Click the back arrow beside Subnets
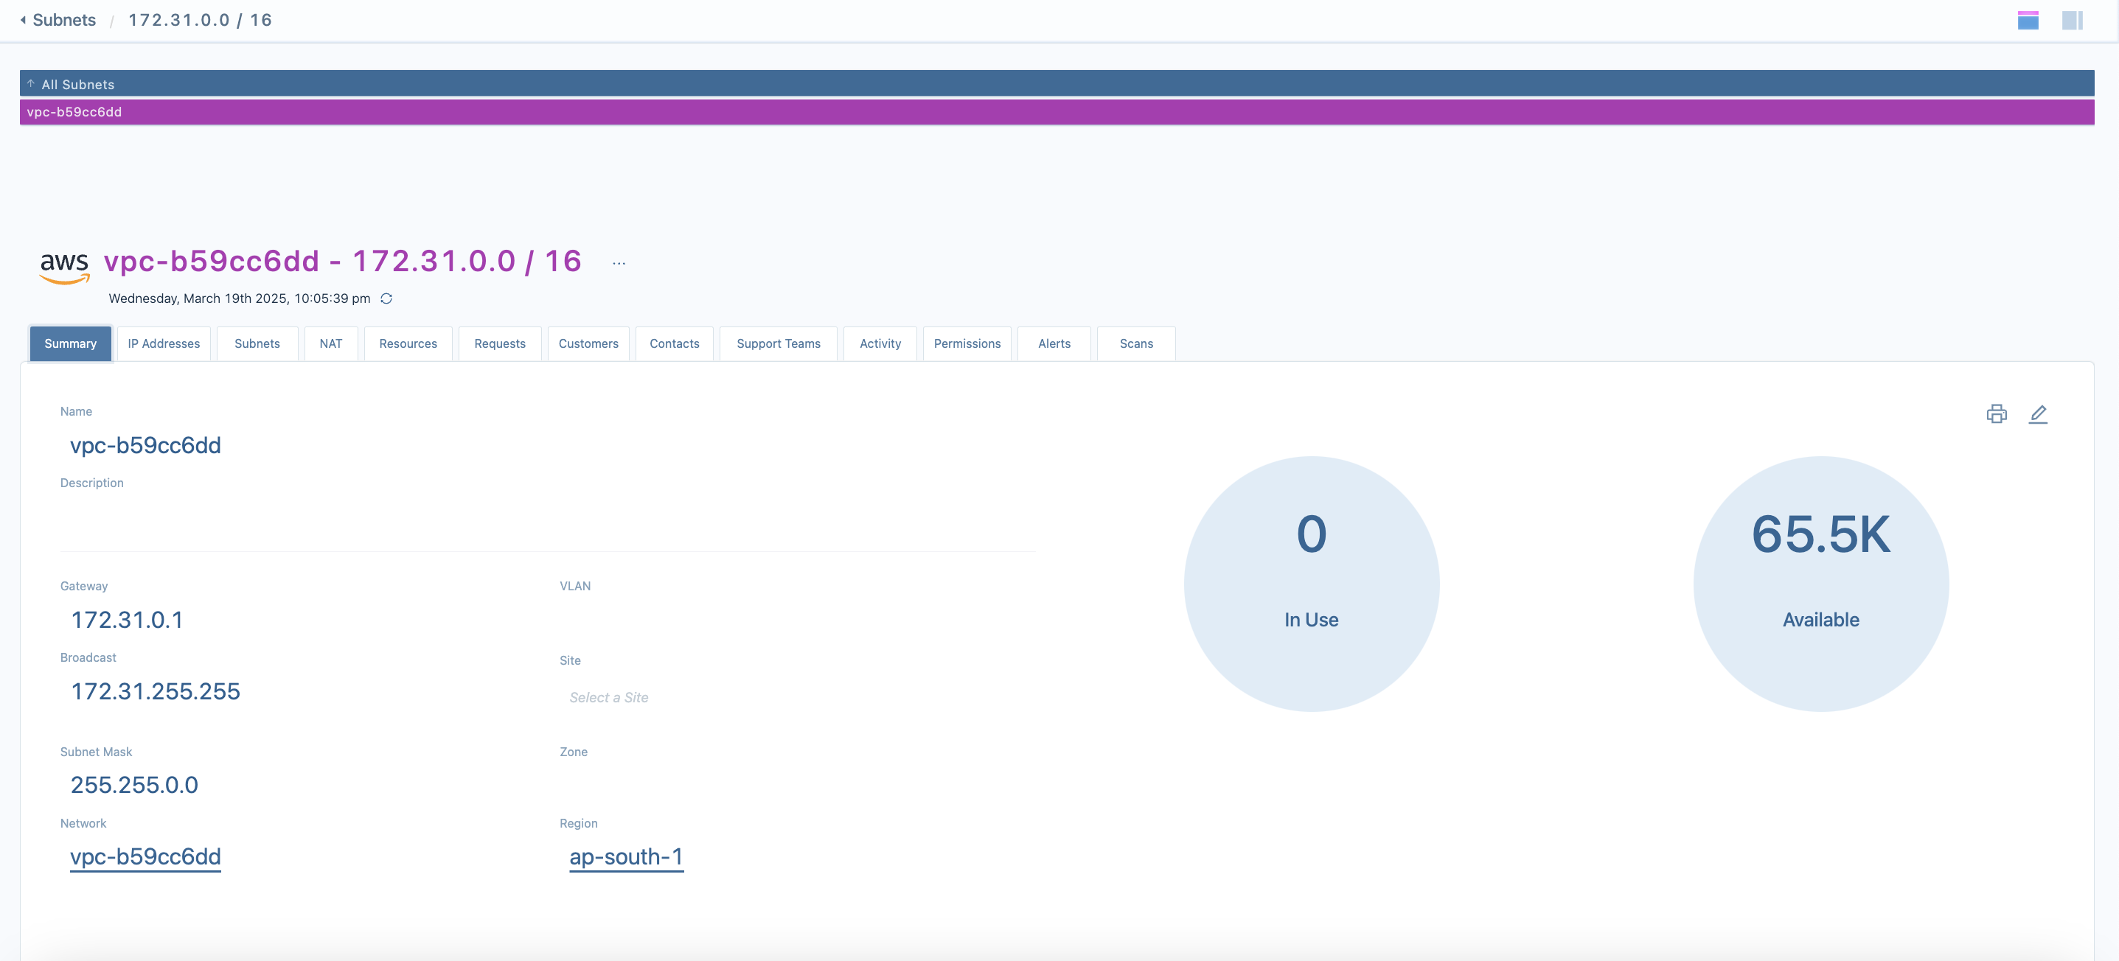 click(23, 20)
